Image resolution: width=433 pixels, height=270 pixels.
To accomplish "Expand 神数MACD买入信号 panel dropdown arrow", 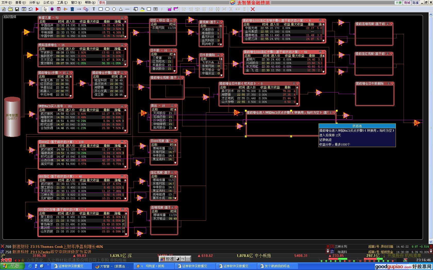I will [122, 106].
